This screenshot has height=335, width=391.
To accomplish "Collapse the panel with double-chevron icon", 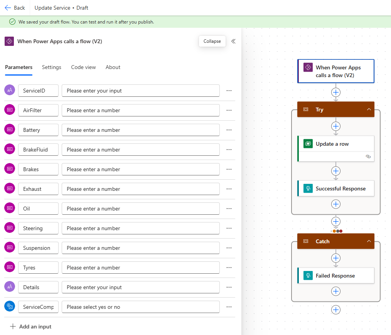I will (x=233, y=41).
